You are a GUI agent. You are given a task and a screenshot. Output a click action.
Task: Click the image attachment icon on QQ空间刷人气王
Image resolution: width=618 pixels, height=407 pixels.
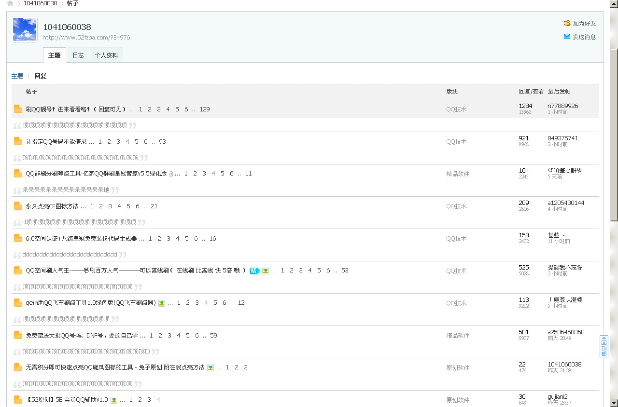[x=266, y=271]
